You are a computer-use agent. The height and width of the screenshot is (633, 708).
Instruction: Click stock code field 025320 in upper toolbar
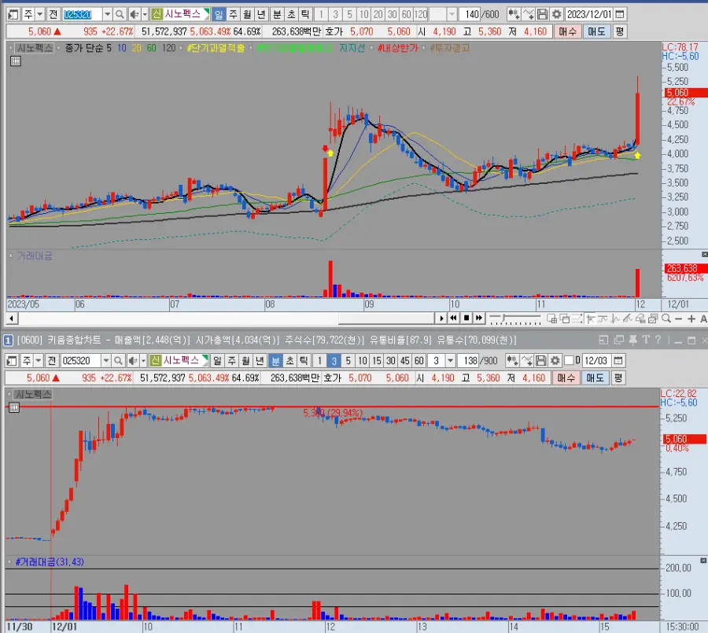[x=83, y=14]
